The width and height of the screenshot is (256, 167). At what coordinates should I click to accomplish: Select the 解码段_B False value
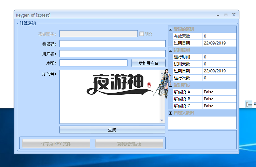tap(219, 99)
